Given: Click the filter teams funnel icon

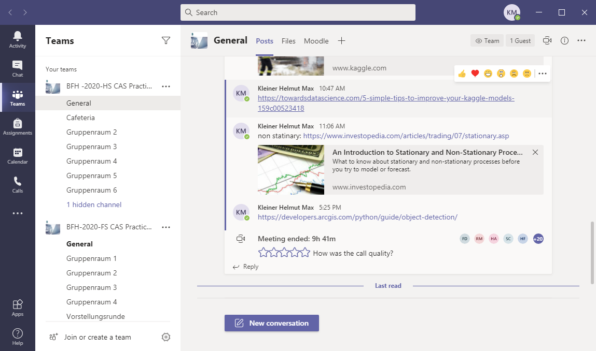Looking at the screenshot, I should (x=166, y=41).
